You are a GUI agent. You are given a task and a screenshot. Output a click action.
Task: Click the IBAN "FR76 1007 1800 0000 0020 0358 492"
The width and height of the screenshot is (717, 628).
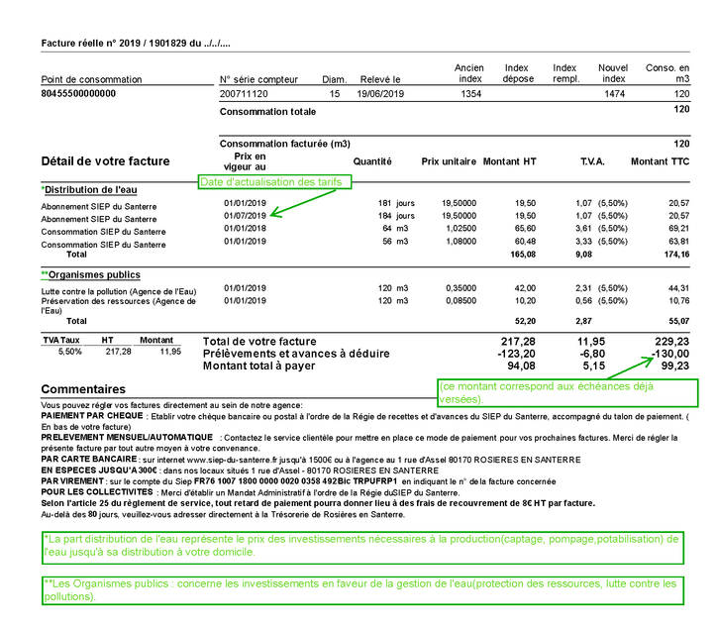(265, 481)
